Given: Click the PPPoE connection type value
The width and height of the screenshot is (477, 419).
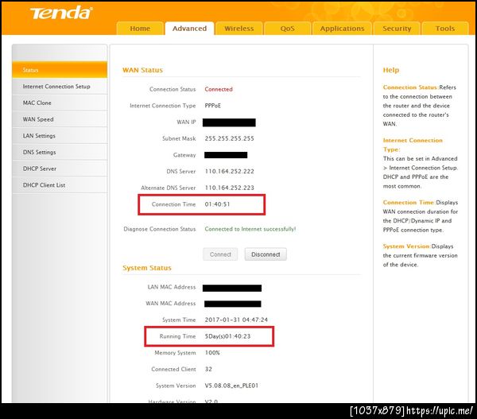Looking at the screenshot, I should coord(212,106).
